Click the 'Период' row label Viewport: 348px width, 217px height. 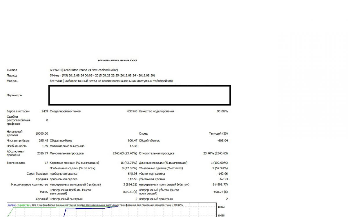[x=12, y=76]
